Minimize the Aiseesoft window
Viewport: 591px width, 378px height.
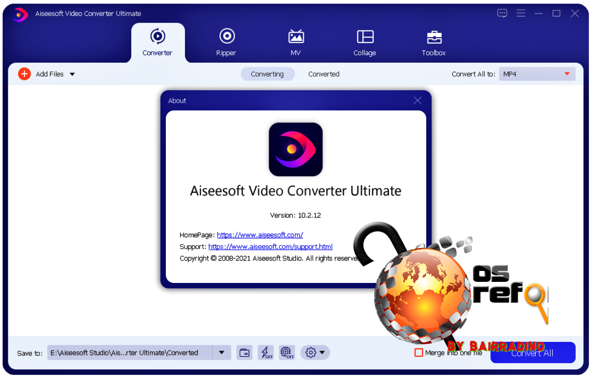538,14
